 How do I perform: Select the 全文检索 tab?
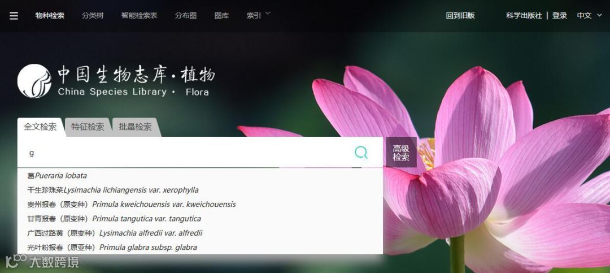(x=40, y=127)
